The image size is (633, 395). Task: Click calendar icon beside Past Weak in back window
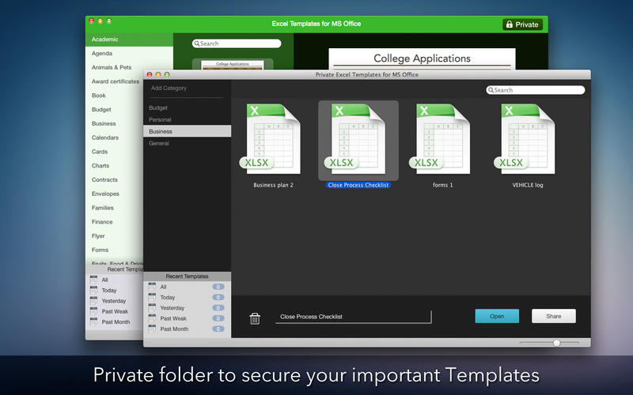(93, 310)
